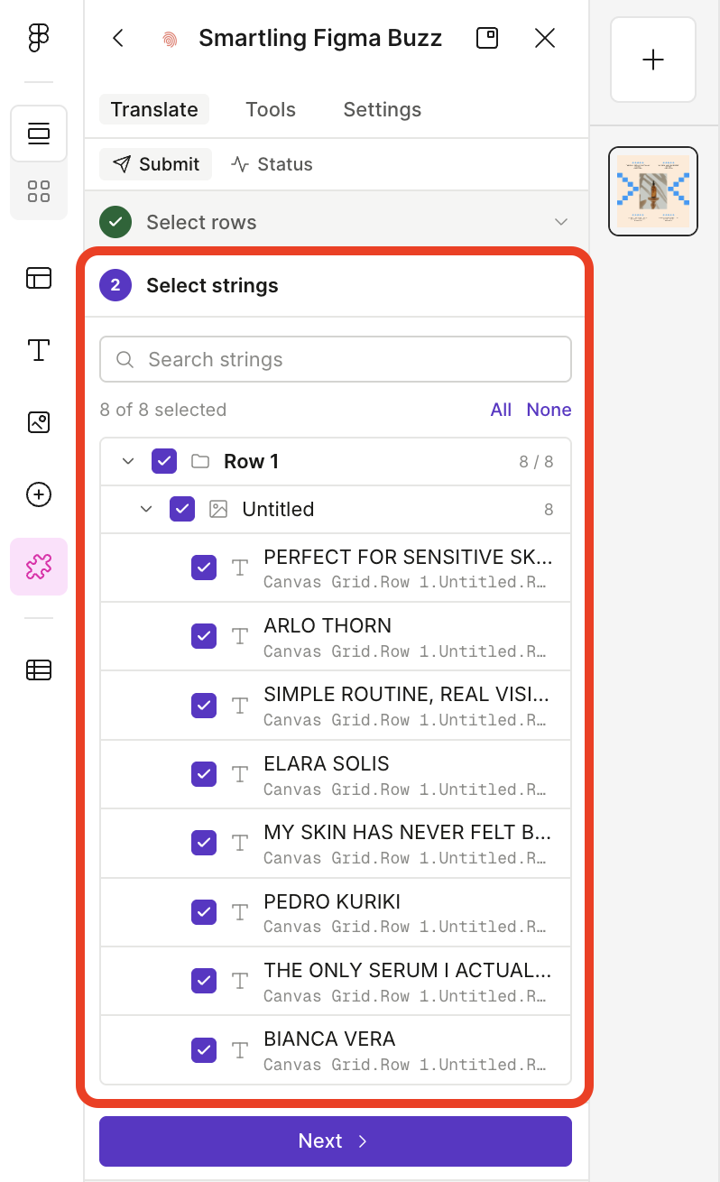Select the Text tool in sidebar
This screenshot has height=1182, width=720.
click(39, 350)
